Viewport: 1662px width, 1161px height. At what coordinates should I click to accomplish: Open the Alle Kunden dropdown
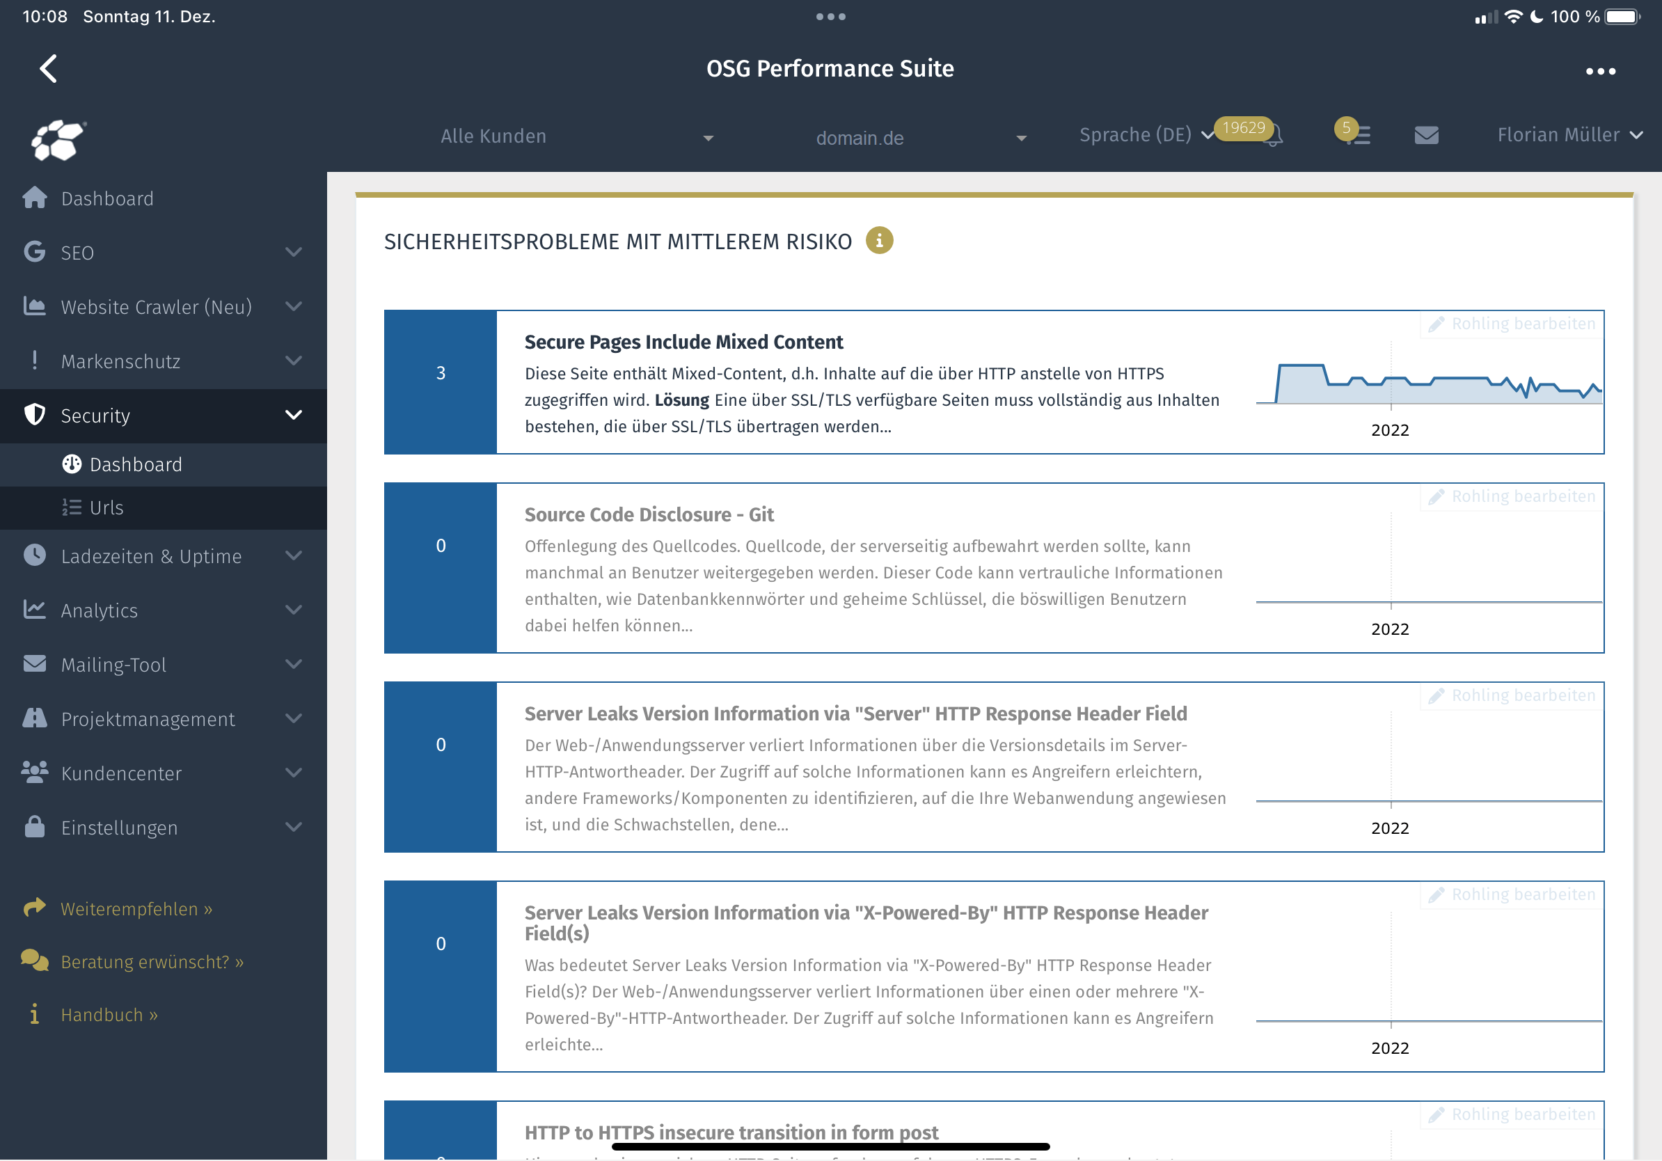tap(577, 136)
